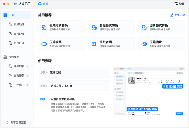Click the feather icon beside 分享宝贵意见
Image resolution: width=189 pixels, height=128 pixels.
8,122
